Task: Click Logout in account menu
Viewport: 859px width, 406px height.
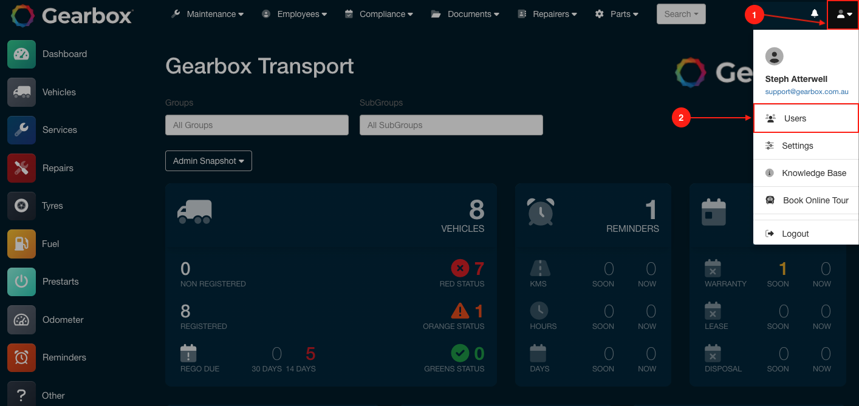Action: point(806,234)
